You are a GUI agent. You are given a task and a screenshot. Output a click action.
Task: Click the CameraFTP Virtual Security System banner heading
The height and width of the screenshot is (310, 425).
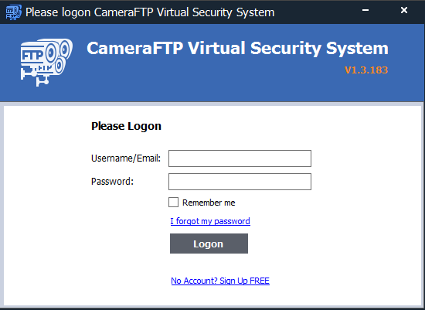point(238,49)
